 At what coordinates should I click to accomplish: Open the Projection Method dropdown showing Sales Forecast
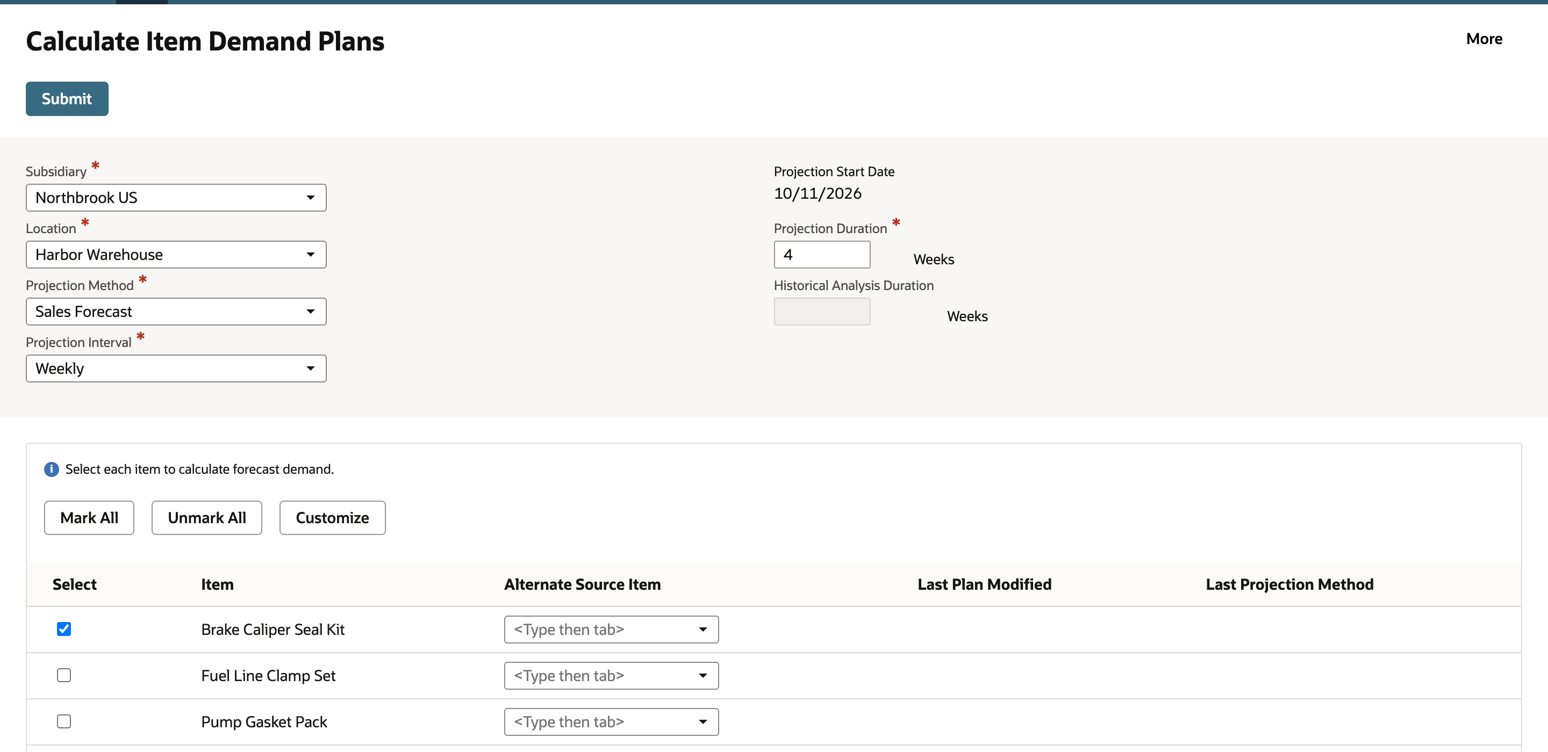[176, 312]
